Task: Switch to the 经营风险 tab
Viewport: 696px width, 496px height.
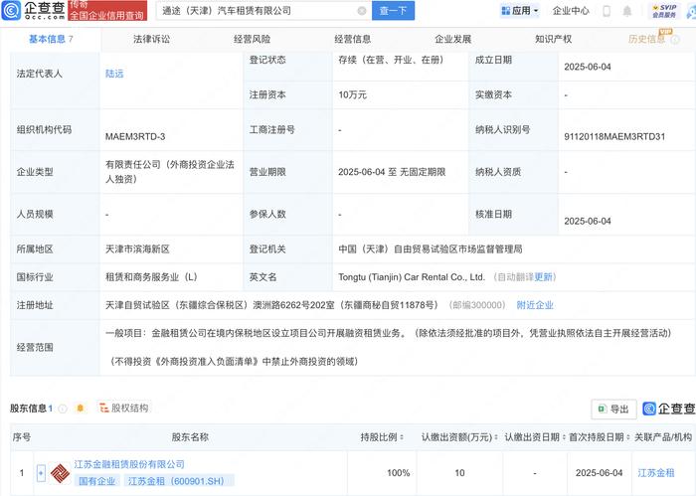Action: (x=252, y=39)
